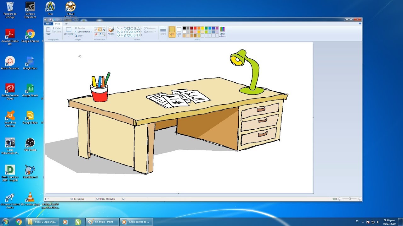The height and width of the screenshot is (226, 403).
Task: Select the Fill with color bucket tool
Action: (x=99, y=30)
